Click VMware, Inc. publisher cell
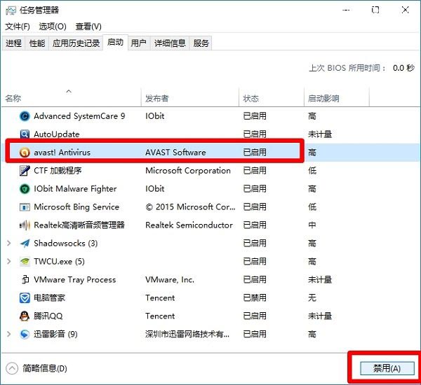The width and height of the screenshot is (421, 385). point(170,280)
